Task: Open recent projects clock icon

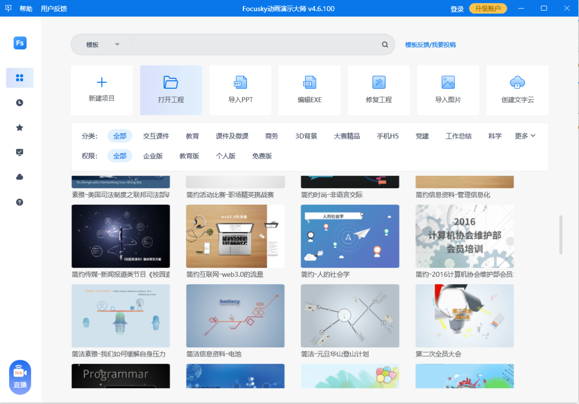Action: point(20,102)
